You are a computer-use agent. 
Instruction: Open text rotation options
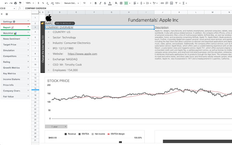(x=155, y=3)
